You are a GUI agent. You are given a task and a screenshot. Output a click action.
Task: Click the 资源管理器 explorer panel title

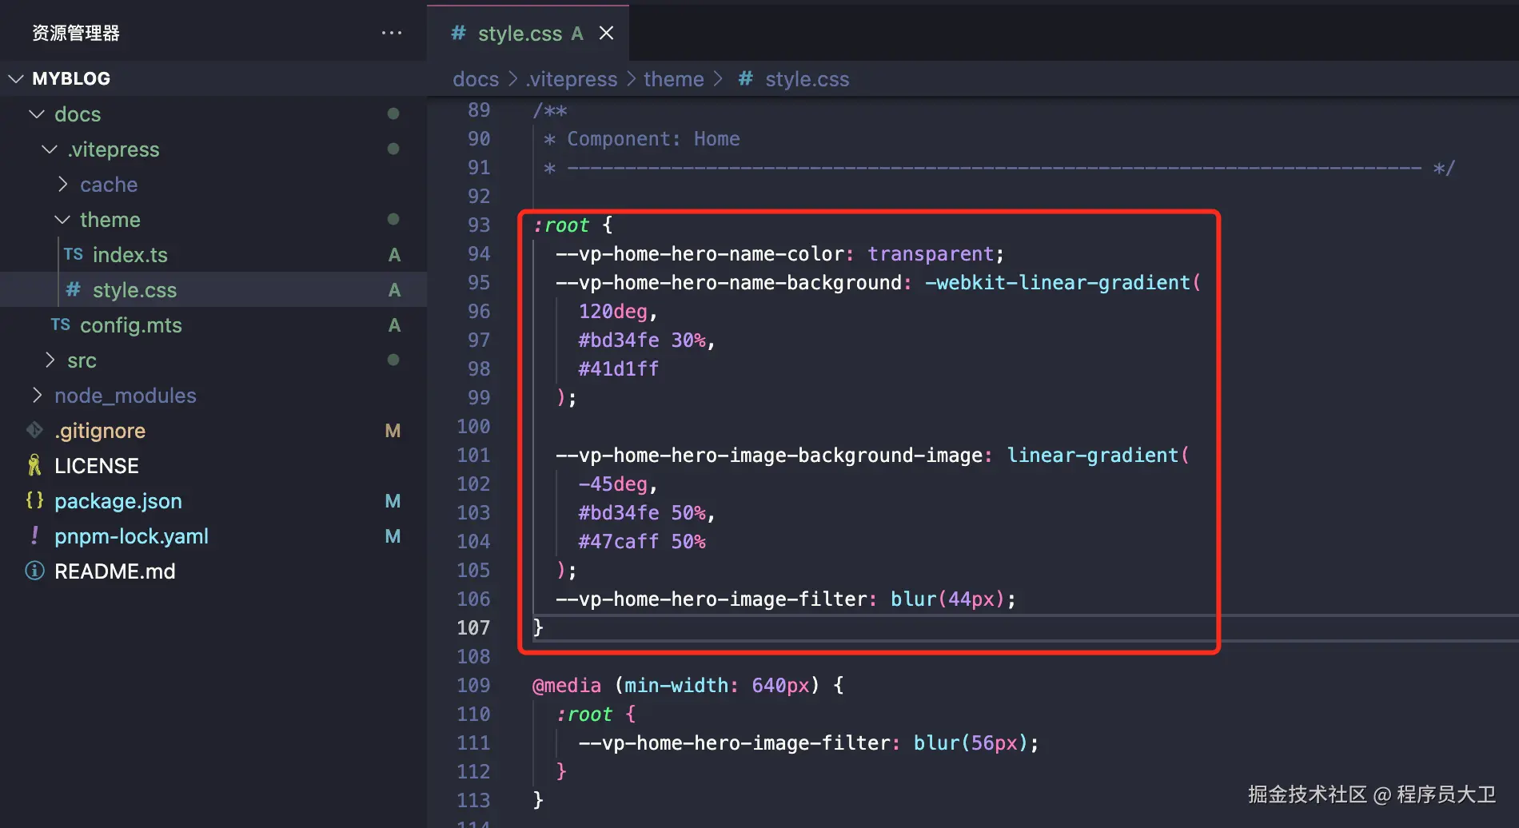pos(76,33)
